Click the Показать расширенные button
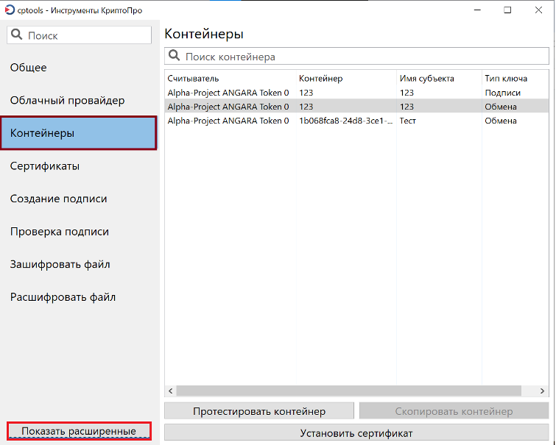 pos(79,431)
